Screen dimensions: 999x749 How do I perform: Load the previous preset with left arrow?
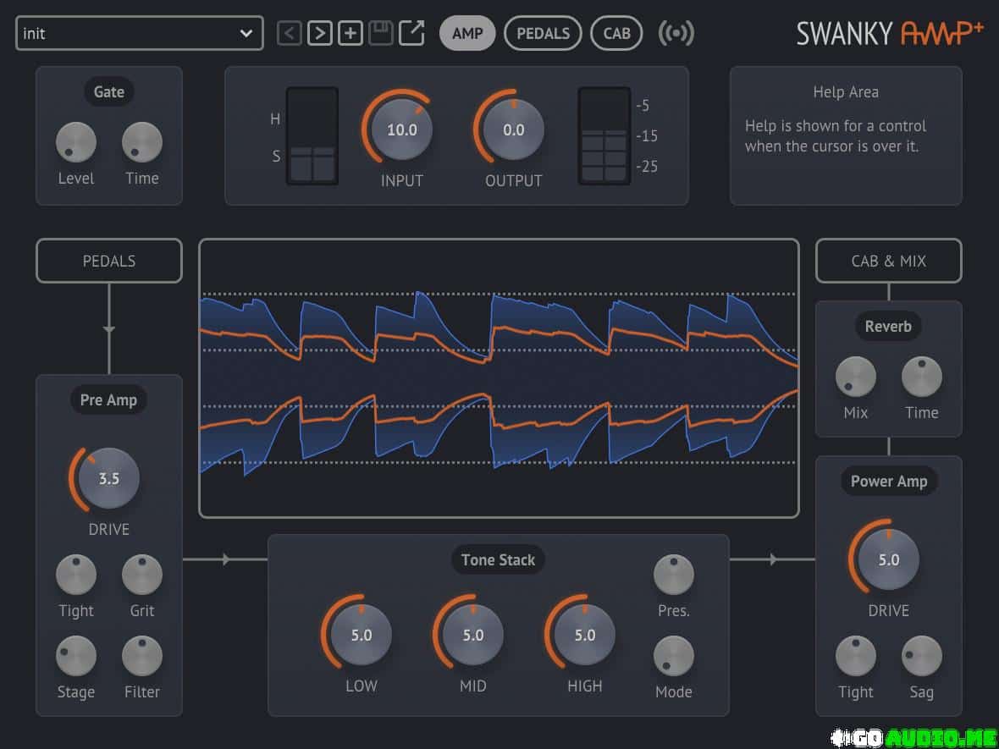coord(290,33)
